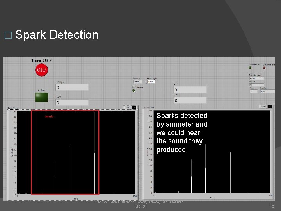The width and height of the screenshot is (281, 211).
Task: Click the Bytes Received value field
Action: pyautogui.click(x=256, y=79)
